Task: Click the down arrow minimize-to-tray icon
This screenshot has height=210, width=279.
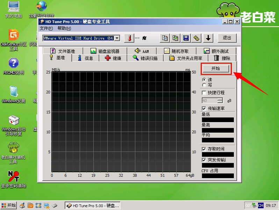Action: [x=208, y=38]
